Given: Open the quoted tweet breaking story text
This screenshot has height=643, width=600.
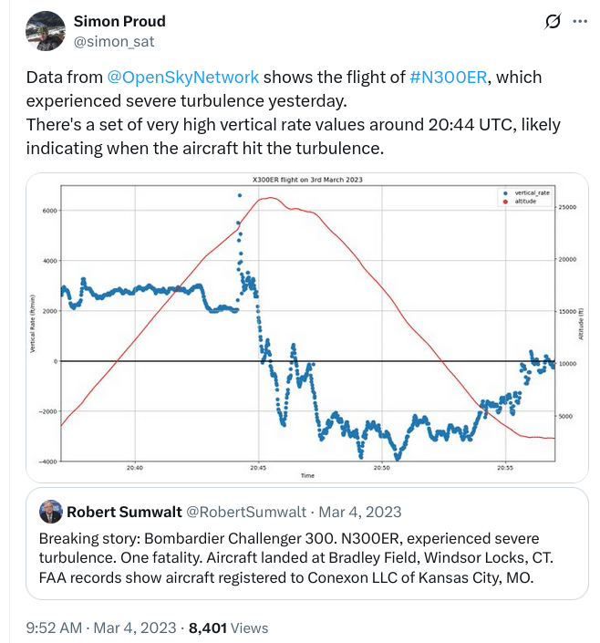Looking at the screenshot, I should click(x=296, y=557).
